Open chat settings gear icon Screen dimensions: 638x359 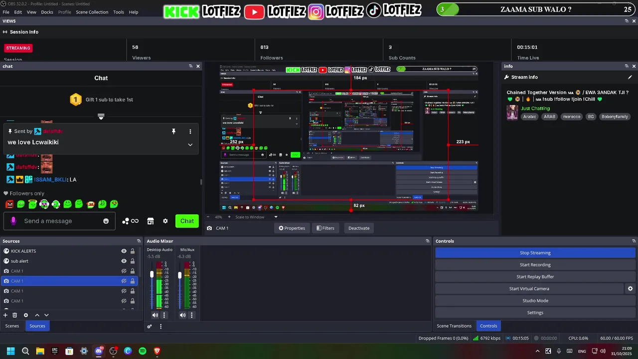[x=165, y=221]
